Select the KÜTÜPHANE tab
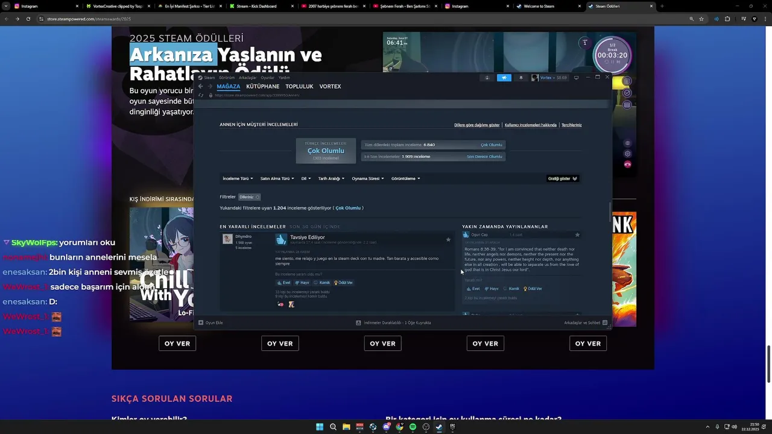Image resolution: width=772 pixels, height=434 pixels. pos(263,86)
